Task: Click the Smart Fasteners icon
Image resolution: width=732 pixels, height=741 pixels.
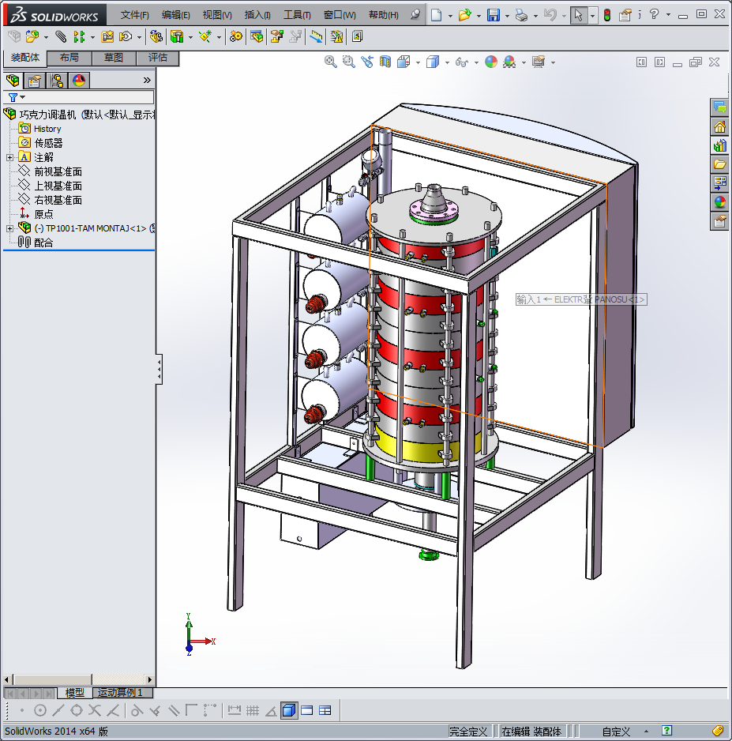Action: pos(107,36)
